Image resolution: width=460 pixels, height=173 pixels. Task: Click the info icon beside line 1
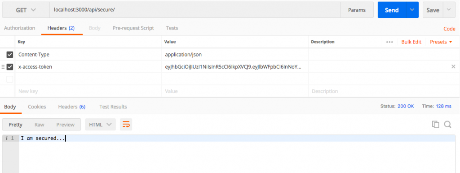(6, 138)
